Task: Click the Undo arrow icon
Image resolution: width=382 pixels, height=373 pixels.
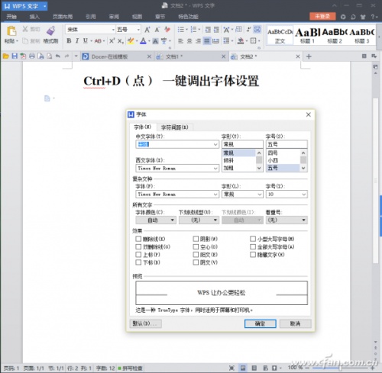Action: click(x=58, y=56)
